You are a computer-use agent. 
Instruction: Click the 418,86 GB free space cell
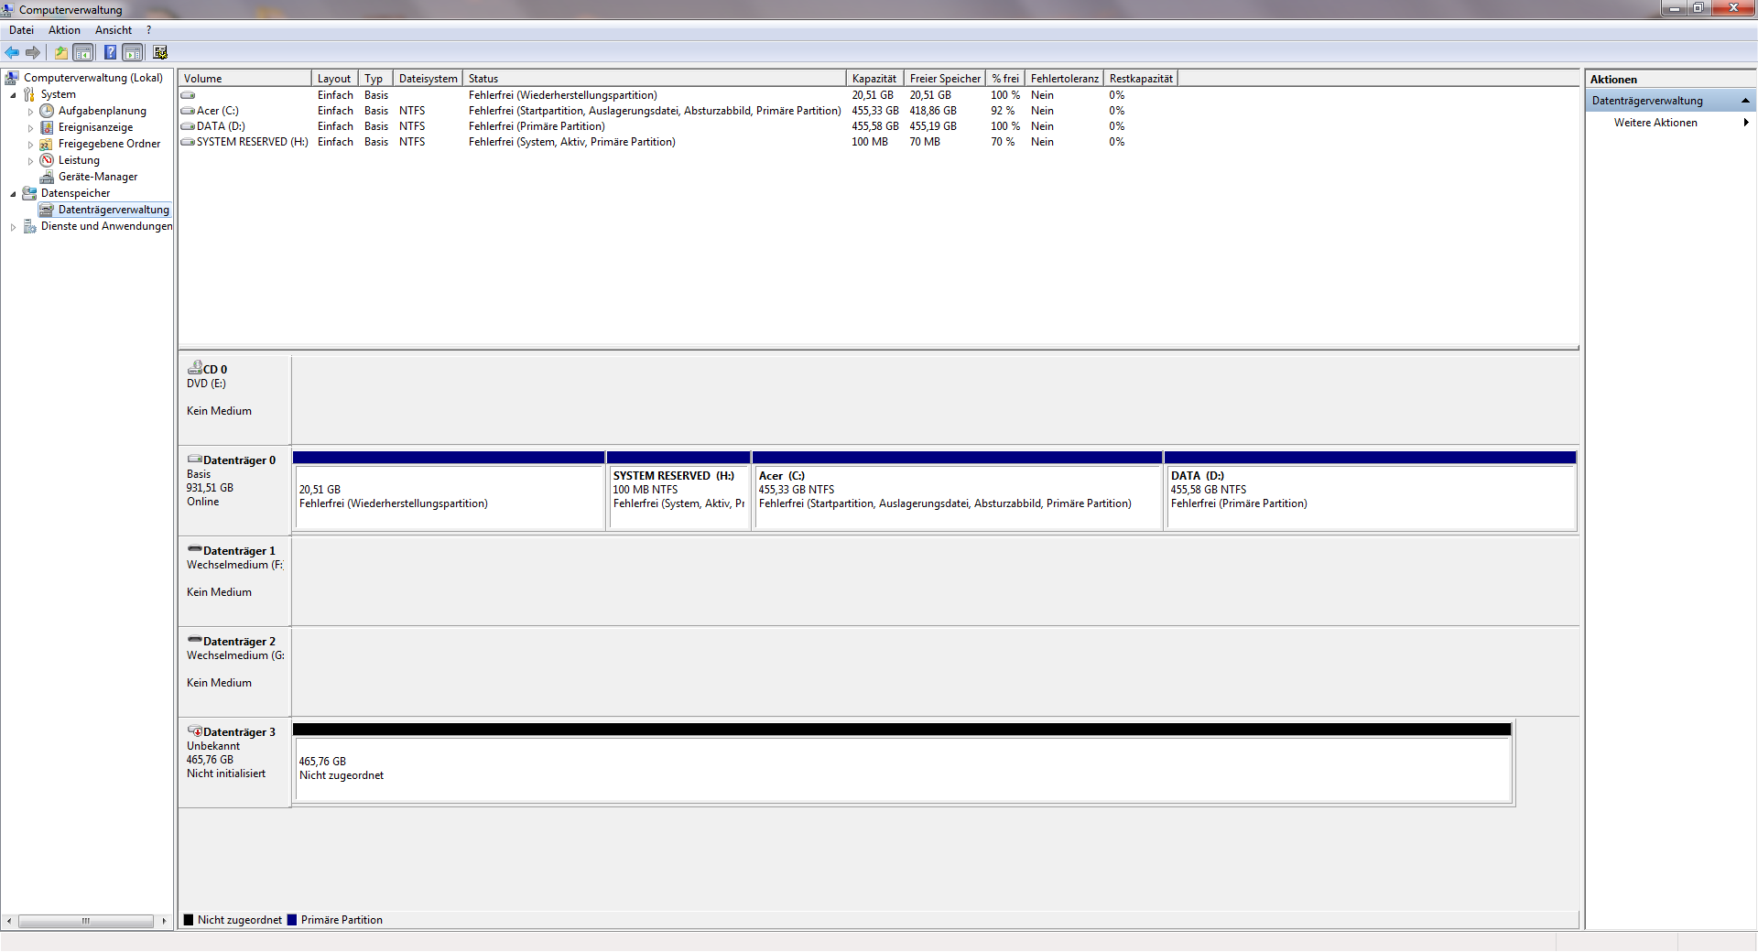point(933,111)
